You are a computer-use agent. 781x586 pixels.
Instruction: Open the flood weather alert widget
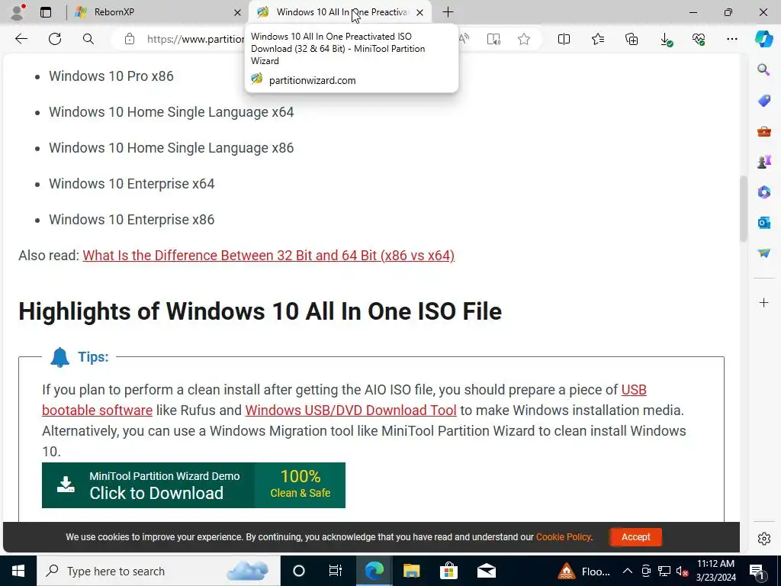pos(583,571)
